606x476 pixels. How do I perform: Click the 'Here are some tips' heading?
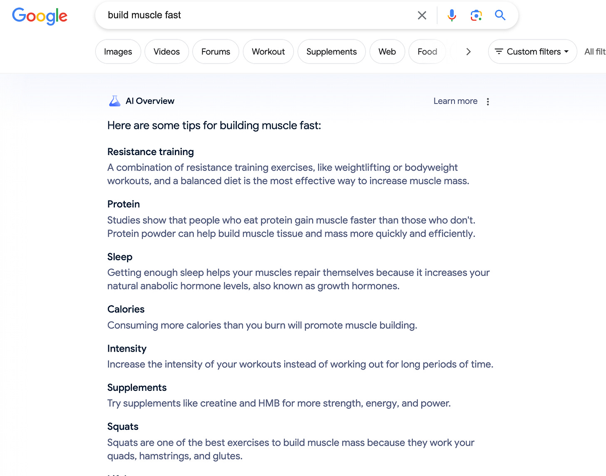click(214, 126)
